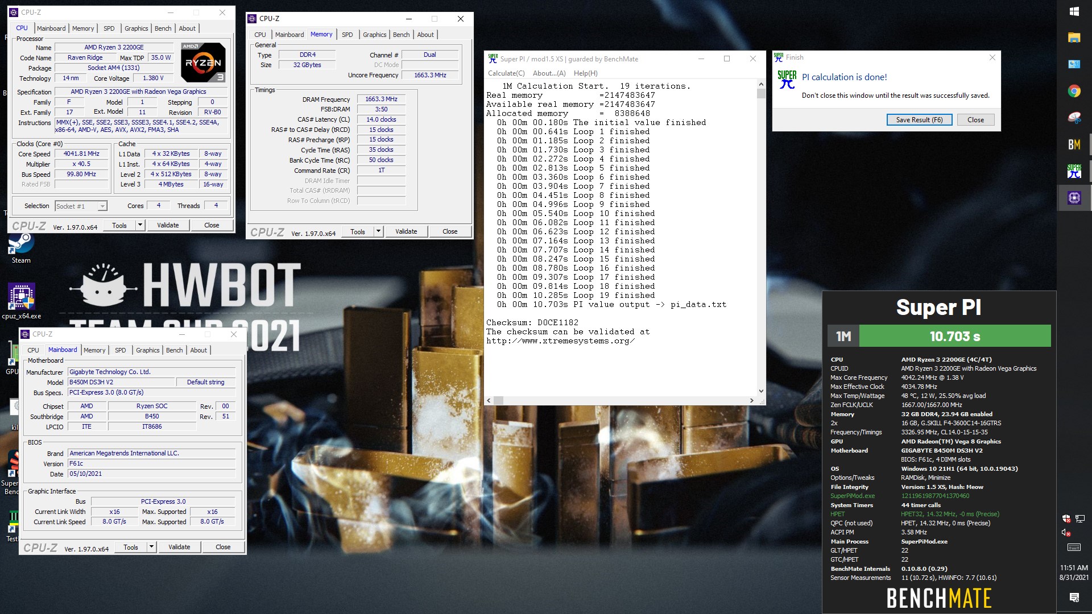Image resolution: width=1092 pixels, height=614 pixels.
Task: Click the Finish dialog title icon
Action: (x=778, y=57)
